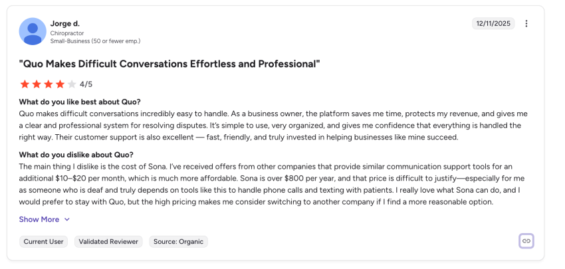The height and width of the screenshot is (269, 565).
Task: Click the "dislike about Quo" heading
Action: pos(76,155)
